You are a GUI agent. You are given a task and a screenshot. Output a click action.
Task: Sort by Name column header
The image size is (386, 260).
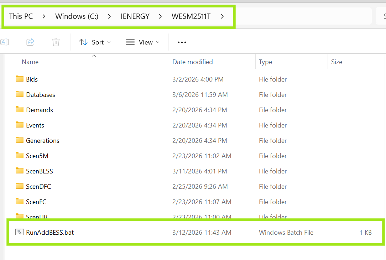click(30, 62)
